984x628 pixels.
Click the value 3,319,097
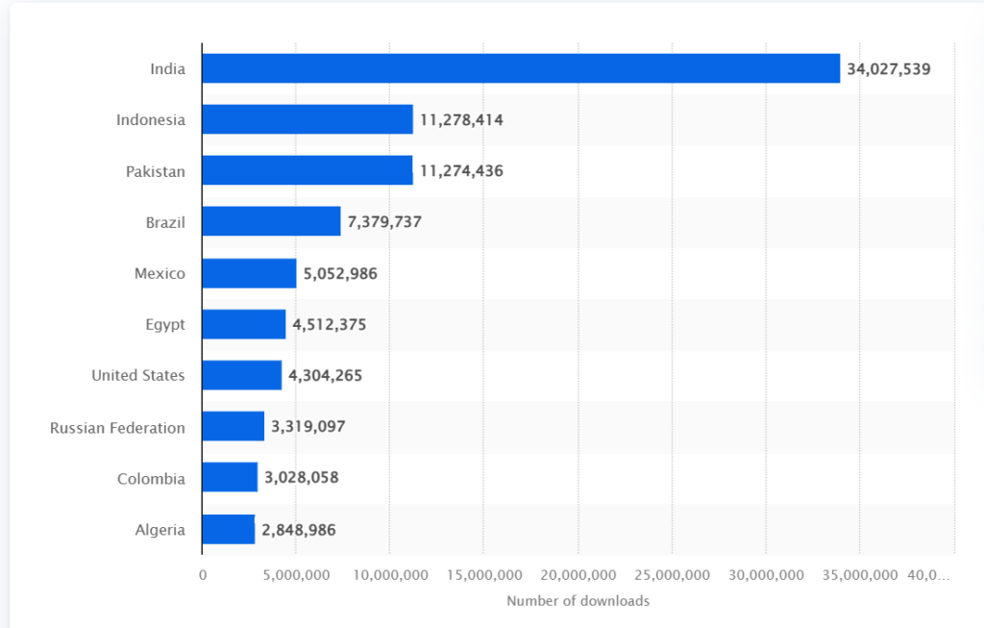[308, 426]
